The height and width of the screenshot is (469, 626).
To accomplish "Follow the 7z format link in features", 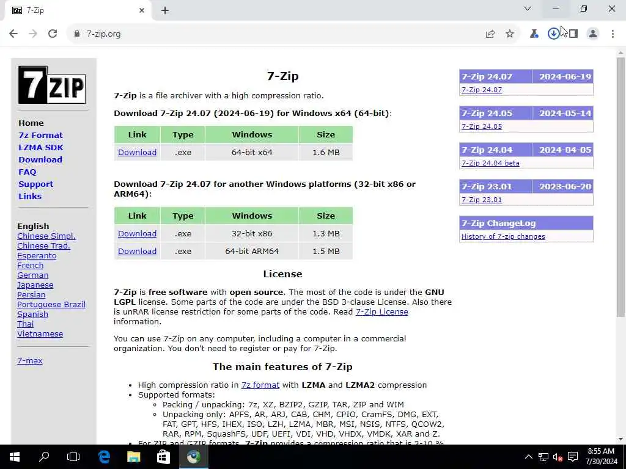I will [260, 385].
